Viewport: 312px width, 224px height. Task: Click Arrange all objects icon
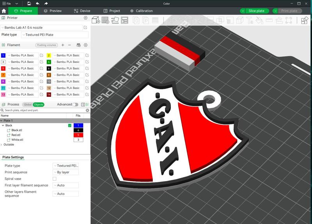[x=124, y=20]
